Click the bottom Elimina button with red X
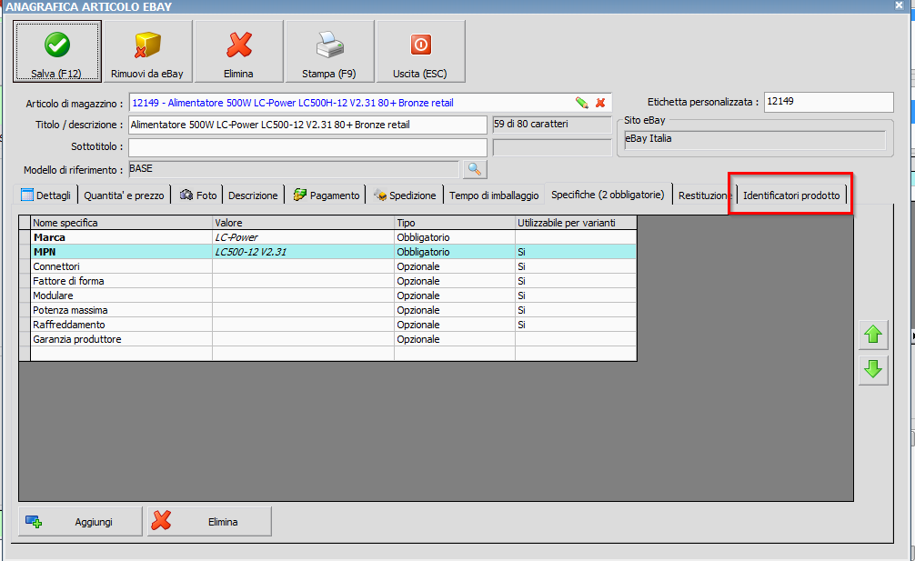 point(209,521)
